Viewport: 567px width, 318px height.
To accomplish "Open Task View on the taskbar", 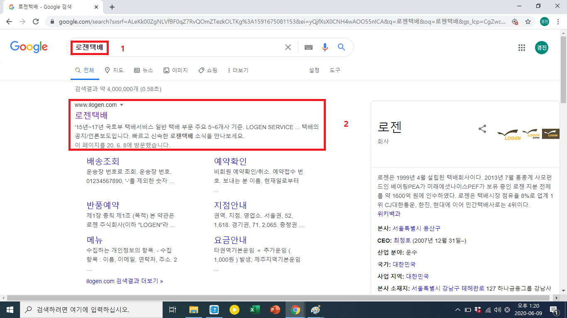I will pos(173,309).
